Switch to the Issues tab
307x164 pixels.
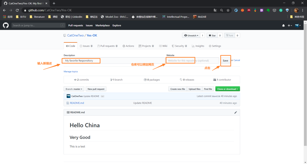pyautogui.click(x=86, y=46)
